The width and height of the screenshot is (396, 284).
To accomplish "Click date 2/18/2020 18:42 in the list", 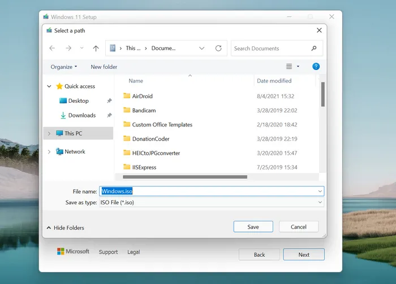I will point(277,125).
